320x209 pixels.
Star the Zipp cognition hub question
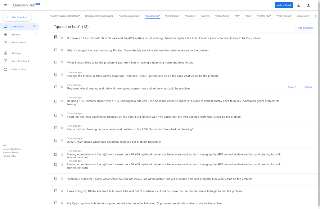pos(62,203)
